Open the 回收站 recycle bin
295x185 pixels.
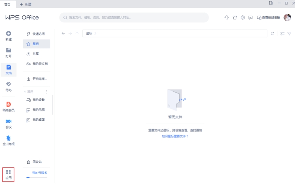[37, 162]
